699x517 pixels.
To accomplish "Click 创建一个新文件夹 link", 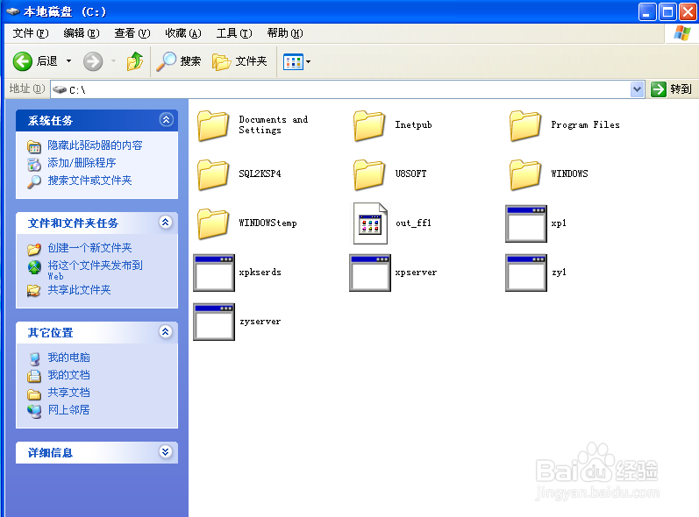I will 89,248.
